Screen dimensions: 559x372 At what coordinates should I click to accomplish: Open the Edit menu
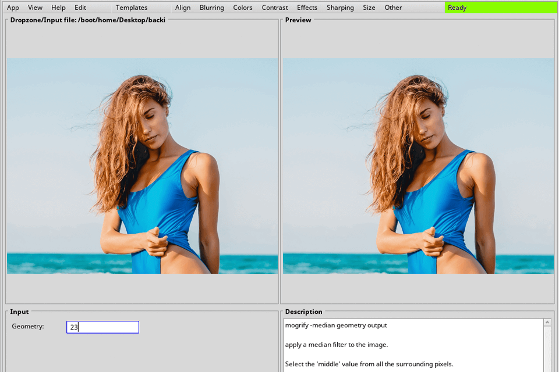pos(80,7)
